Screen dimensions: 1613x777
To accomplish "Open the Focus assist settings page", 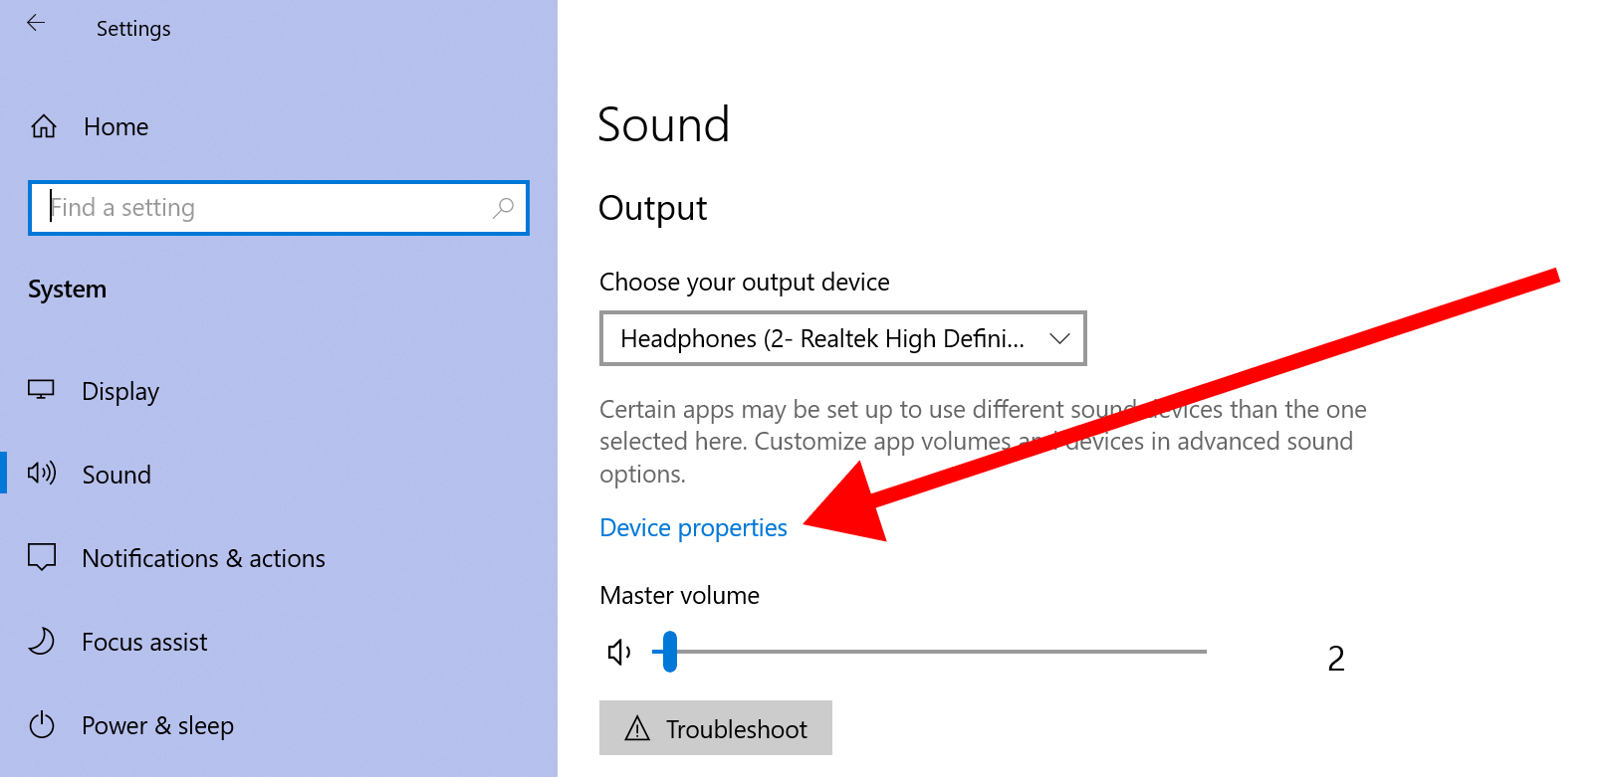I will click(x=144, y=643).
